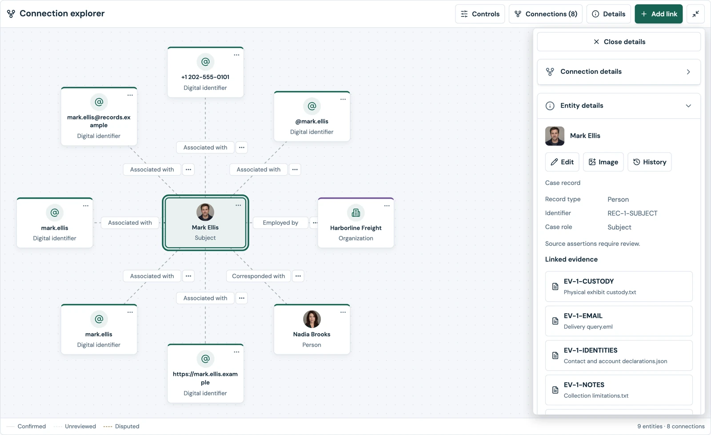Select the Harborline Freight organization node
Screen dimensions: 711x435
[x=356, y=223]
